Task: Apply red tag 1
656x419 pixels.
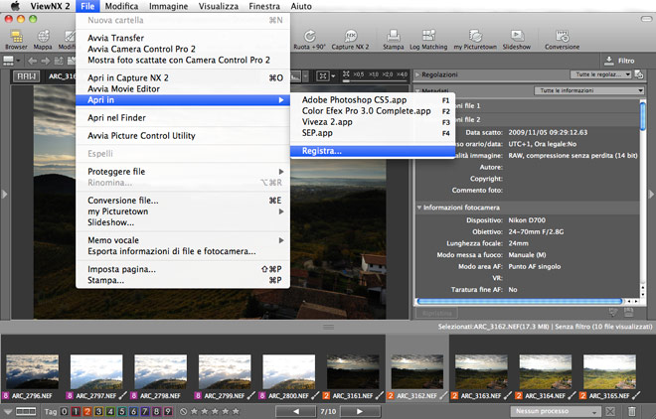Action: point(76,411)
